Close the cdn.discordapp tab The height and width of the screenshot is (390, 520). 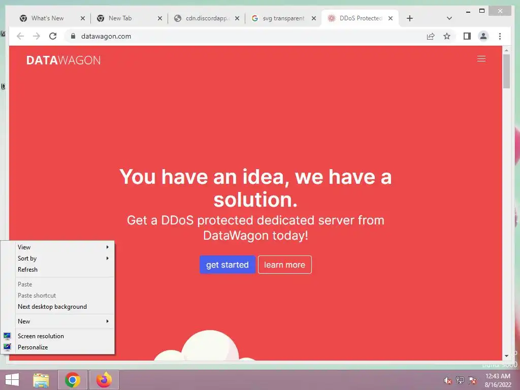[237, 18]
